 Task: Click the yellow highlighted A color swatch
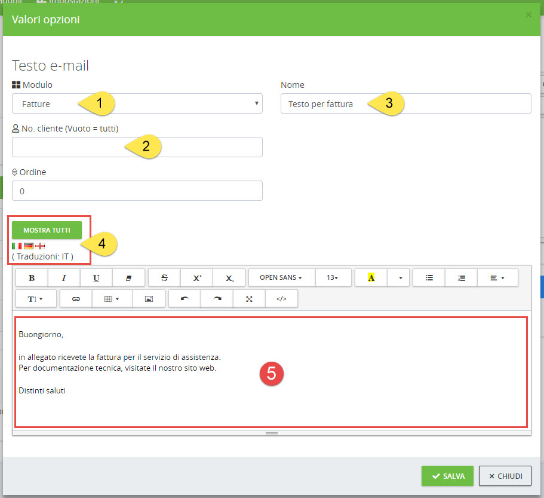pos(371,278)
